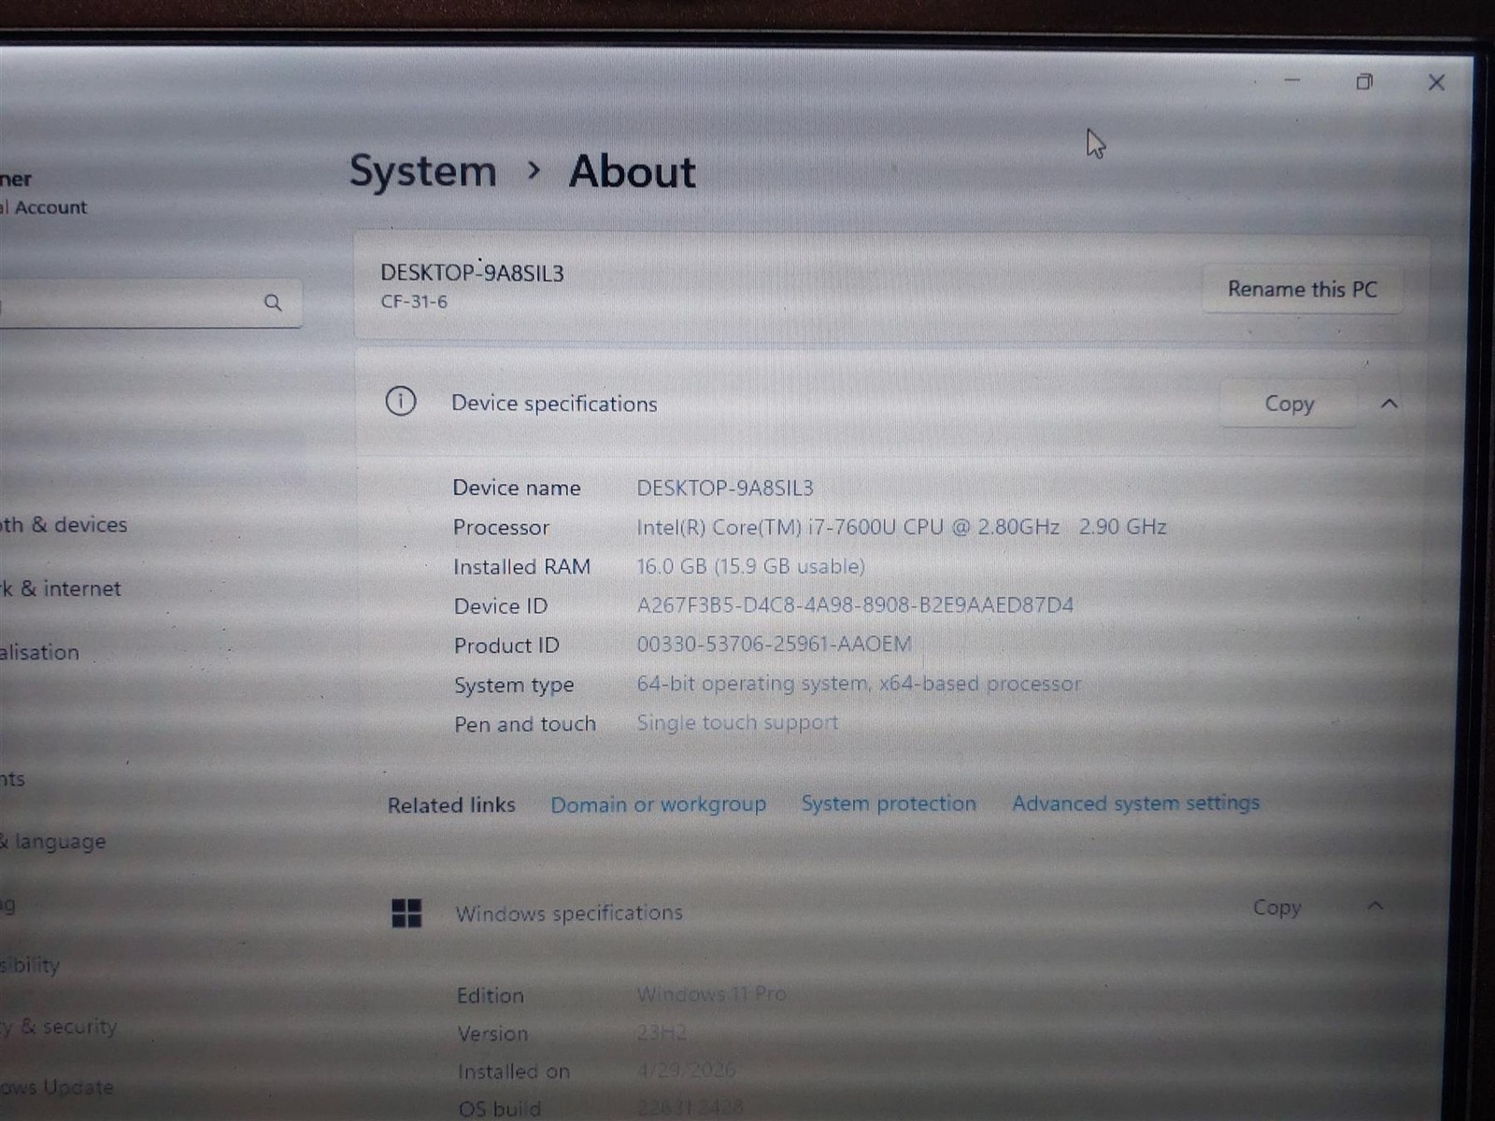The height and width of the screenshot is (1121, 1495).
Task: Click the Device name value DESKTOP-9A8SIL3
Action: [725, 488]
